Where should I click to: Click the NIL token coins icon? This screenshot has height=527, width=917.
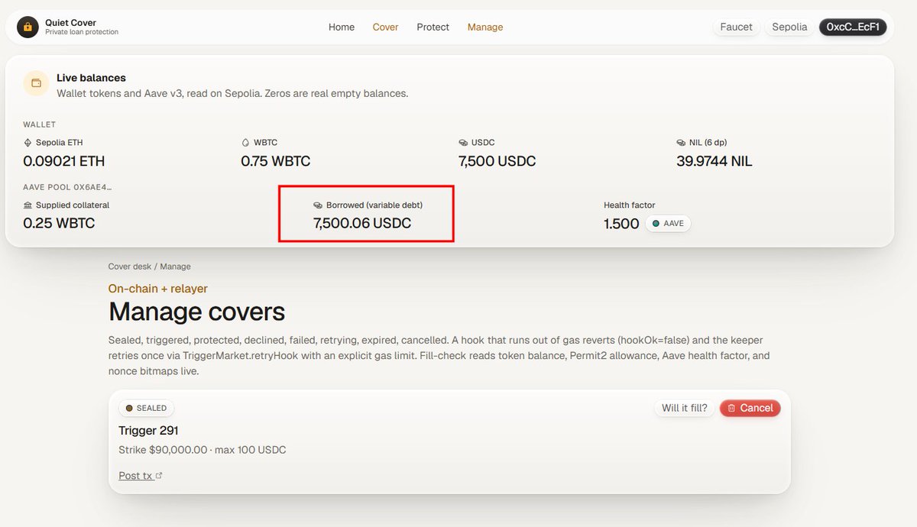[x=682, y=143]
